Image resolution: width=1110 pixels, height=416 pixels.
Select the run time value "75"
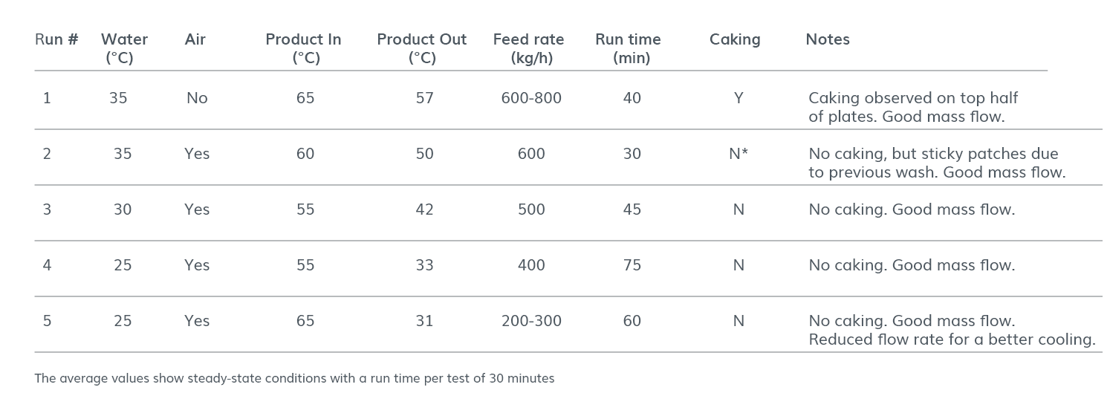point(632,265)
